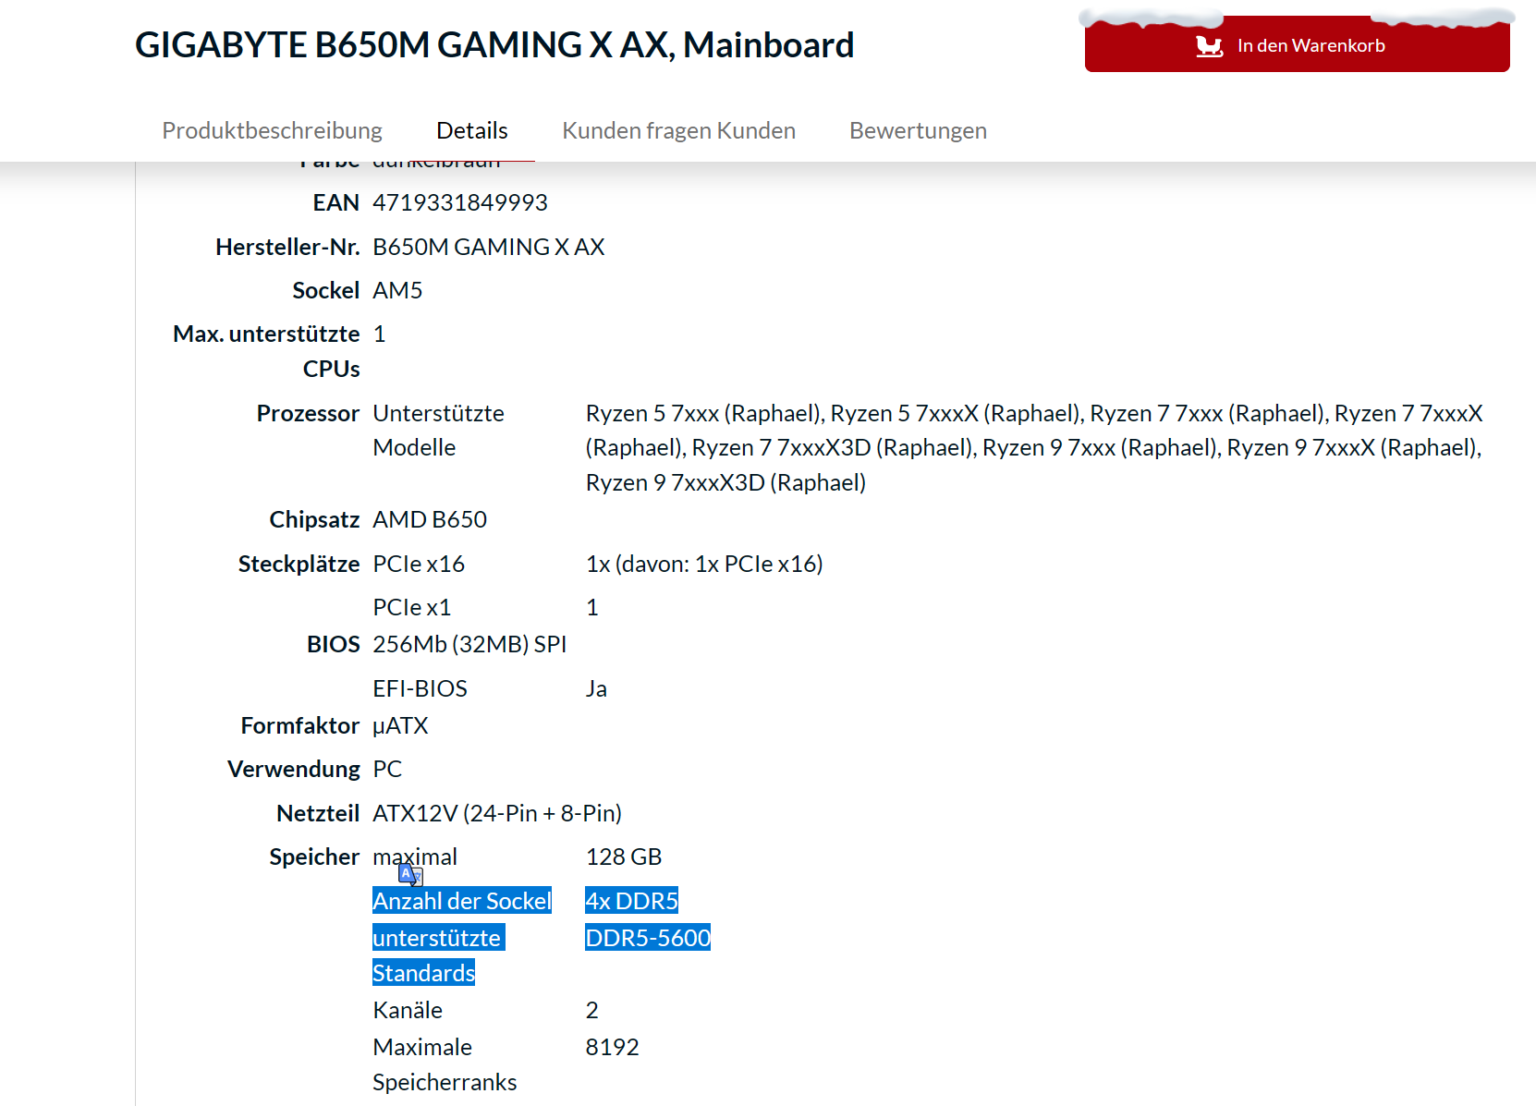Click highlighted text Anzahl der Sockel
Screen dimensions: 1536x1106
pyautogui.click(x=462, y=901)
